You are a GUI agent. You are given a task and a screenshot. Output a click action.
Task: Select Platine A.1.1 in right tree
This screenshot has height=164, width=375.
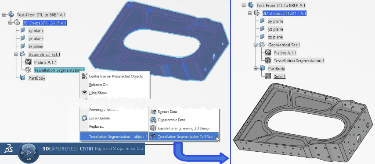[285, 52]
